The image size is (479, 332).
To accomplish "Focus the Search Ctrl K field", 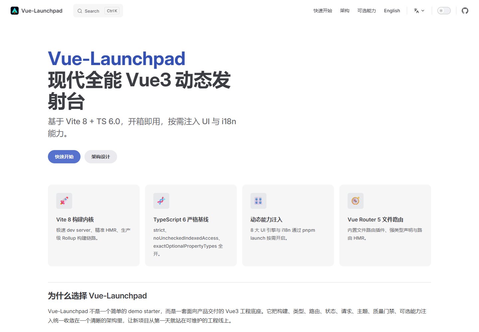I will coord(98,11).
